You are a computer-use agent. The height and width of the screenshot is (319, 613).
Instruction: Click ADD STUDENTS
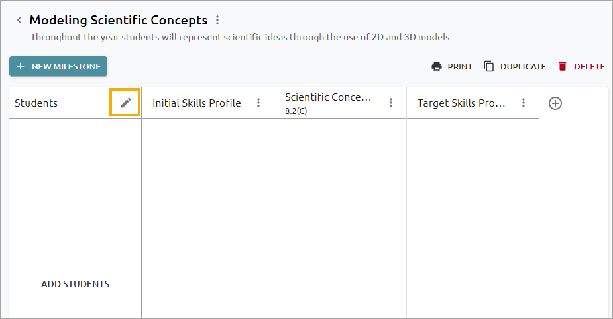75,284
